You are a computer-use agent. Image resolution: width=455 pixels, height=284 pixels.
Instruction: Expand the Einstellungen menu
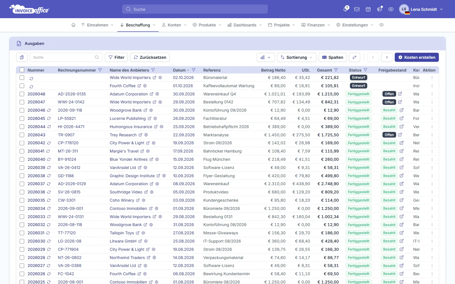(x=355, y=25)
